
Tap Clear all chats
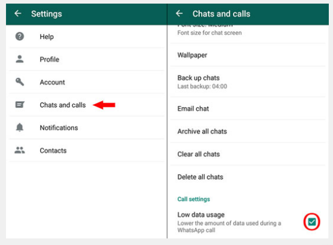click(248, 154)
